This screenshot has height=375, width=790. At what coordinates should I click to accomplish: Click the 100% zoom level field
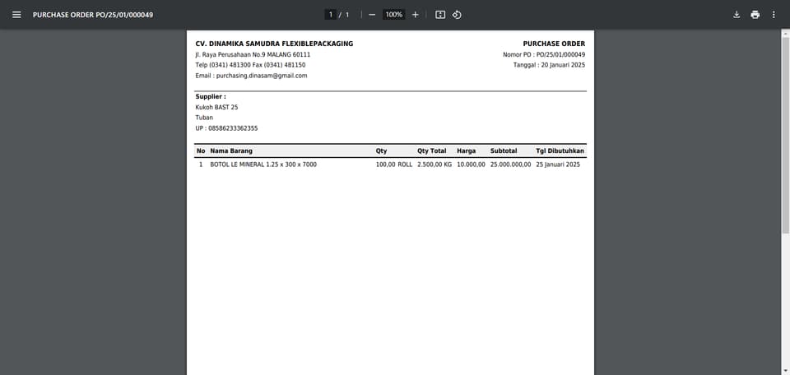pos(394,15)
